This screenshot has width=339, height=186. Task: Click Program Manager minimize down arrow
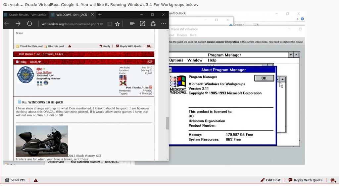coord(291,55)
